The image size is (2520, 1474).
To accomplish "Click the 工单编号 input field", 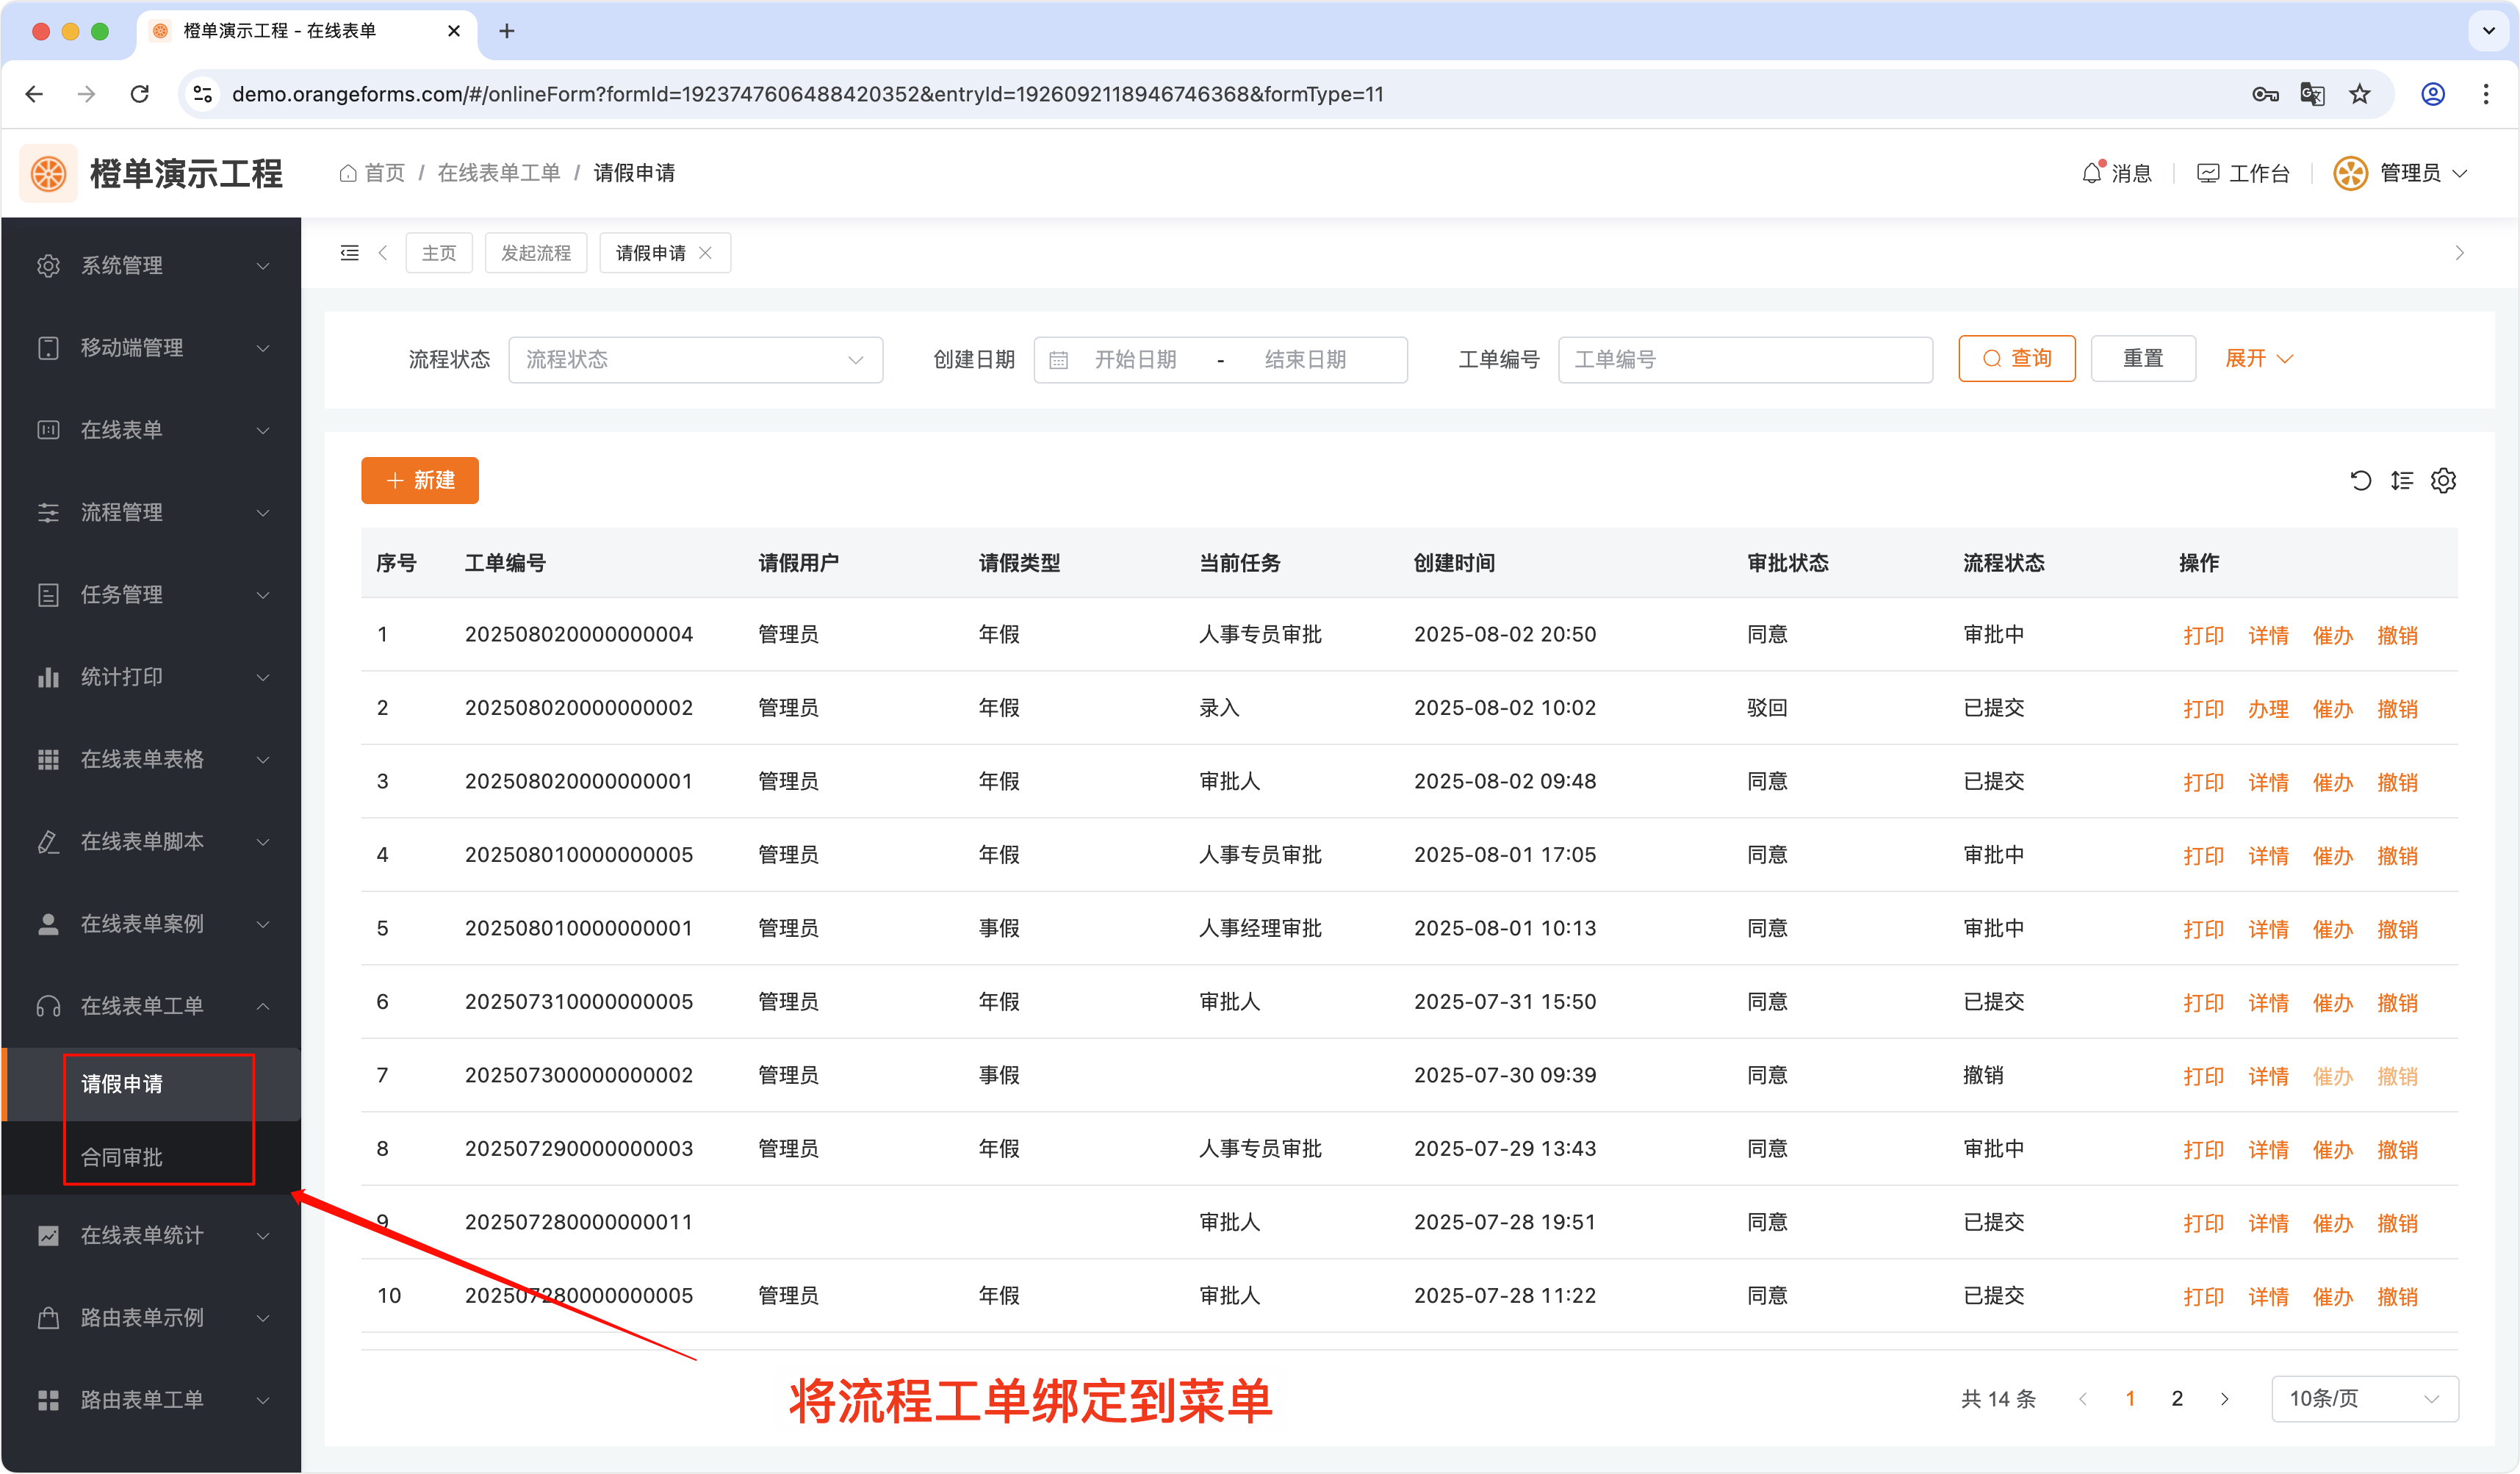I will (1745, 360).
